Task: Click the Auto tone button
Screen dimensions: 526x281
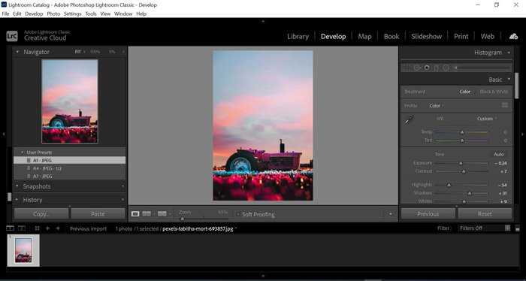Action: [499, 154]
